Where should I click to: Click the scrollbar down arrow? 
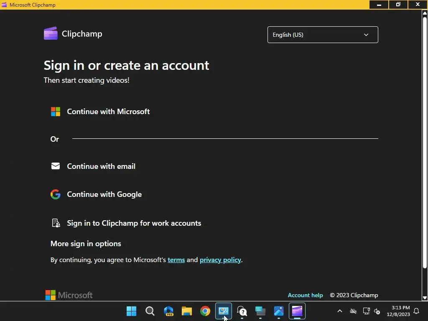[x=425, y=298]
